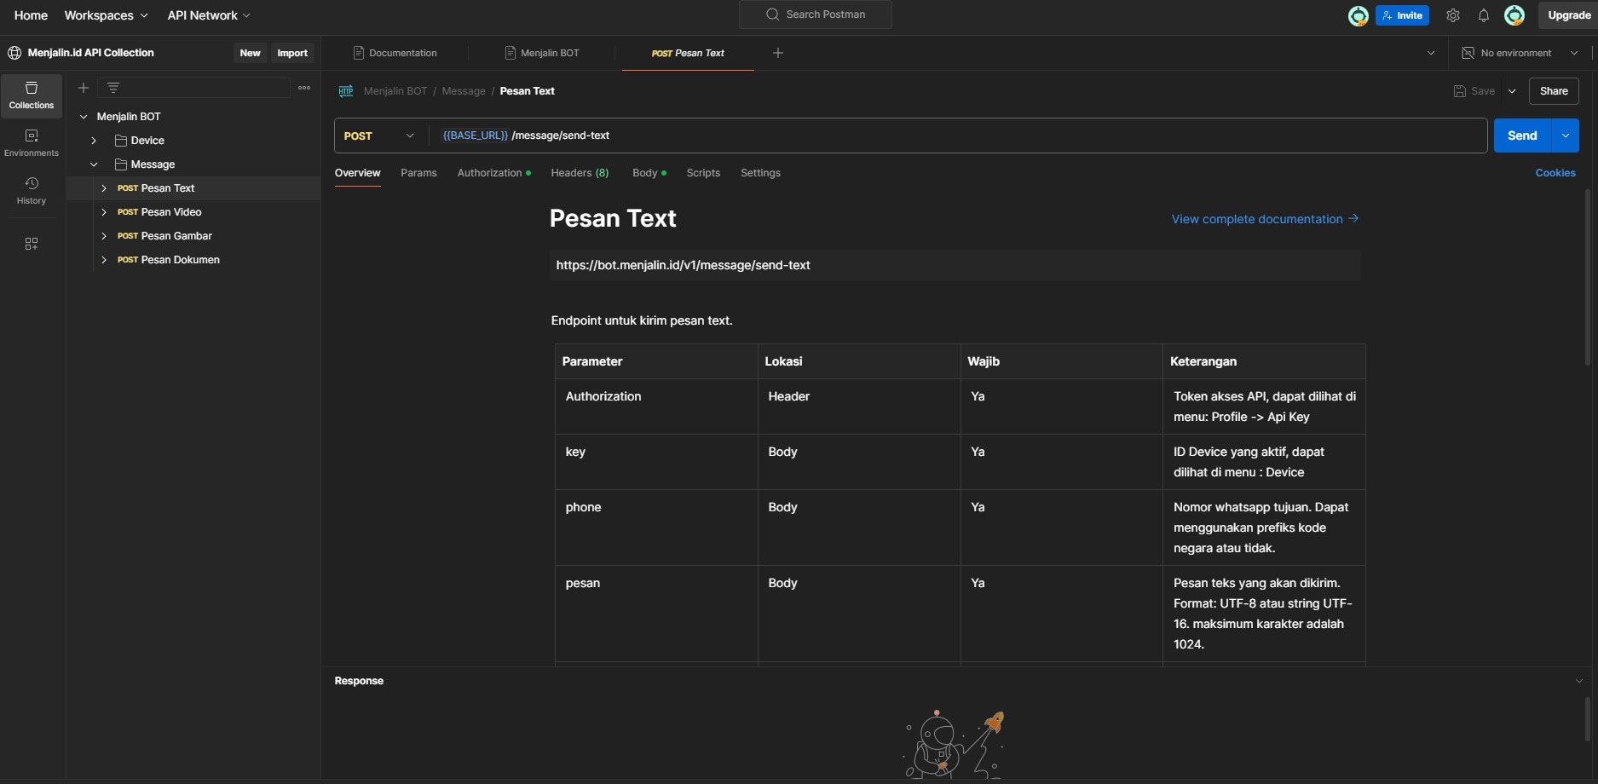Click the settings gear icon in header

tap(1453, 15)
